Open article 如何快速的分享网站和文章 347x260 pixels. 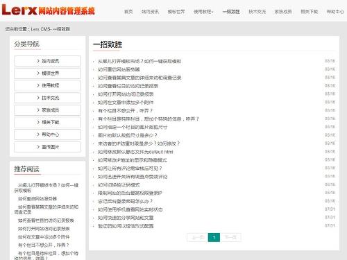point(126,218)
